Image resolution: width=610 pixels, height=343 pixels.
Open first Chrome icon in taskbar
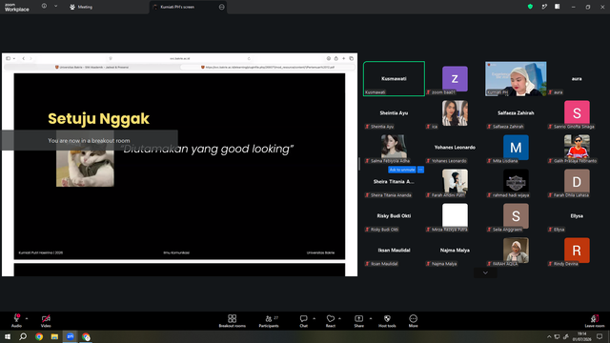pos(39,336)
